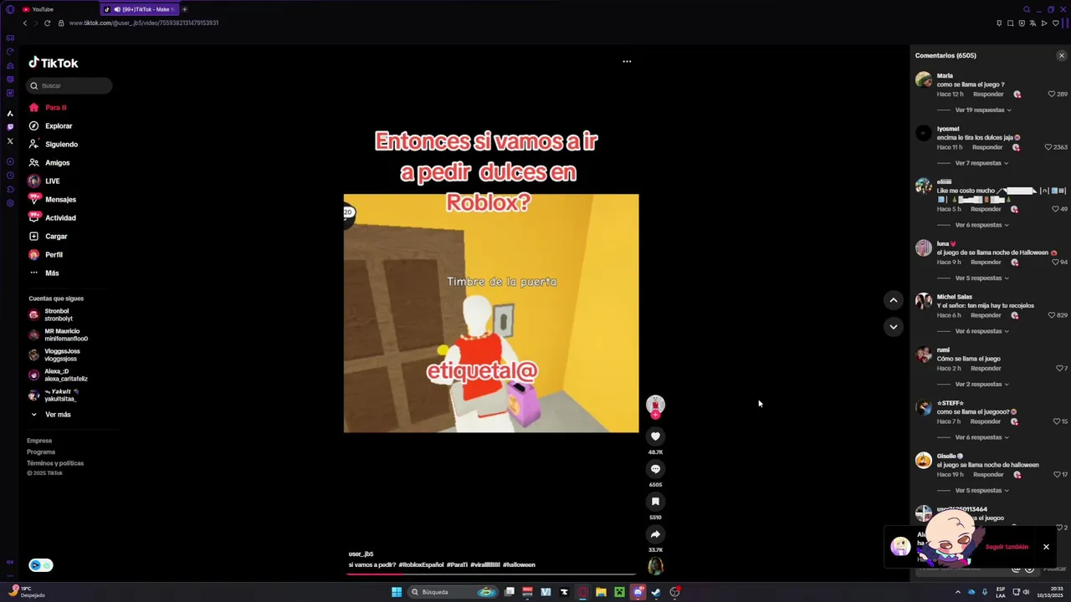This screenshot has width=1071, height=602.
Task: Reply to iyosmel's comment
Action: [x=987, y=147]
